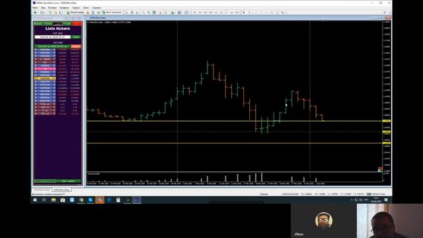
Task: Open File Explorer from the taskbar
Action: pos(54,200)
